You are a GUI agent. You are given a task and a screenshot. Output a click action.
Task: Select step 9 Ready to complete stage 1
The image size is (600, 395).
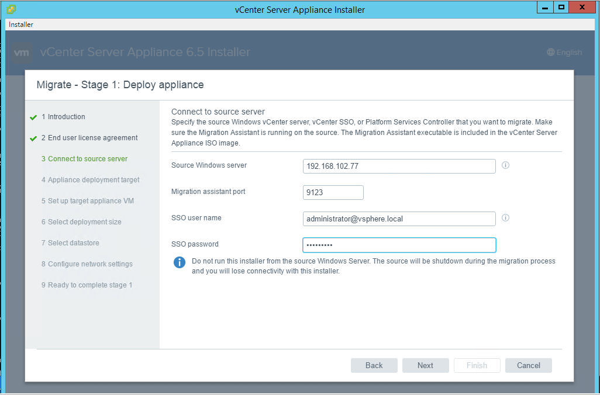tap(87, 285)
